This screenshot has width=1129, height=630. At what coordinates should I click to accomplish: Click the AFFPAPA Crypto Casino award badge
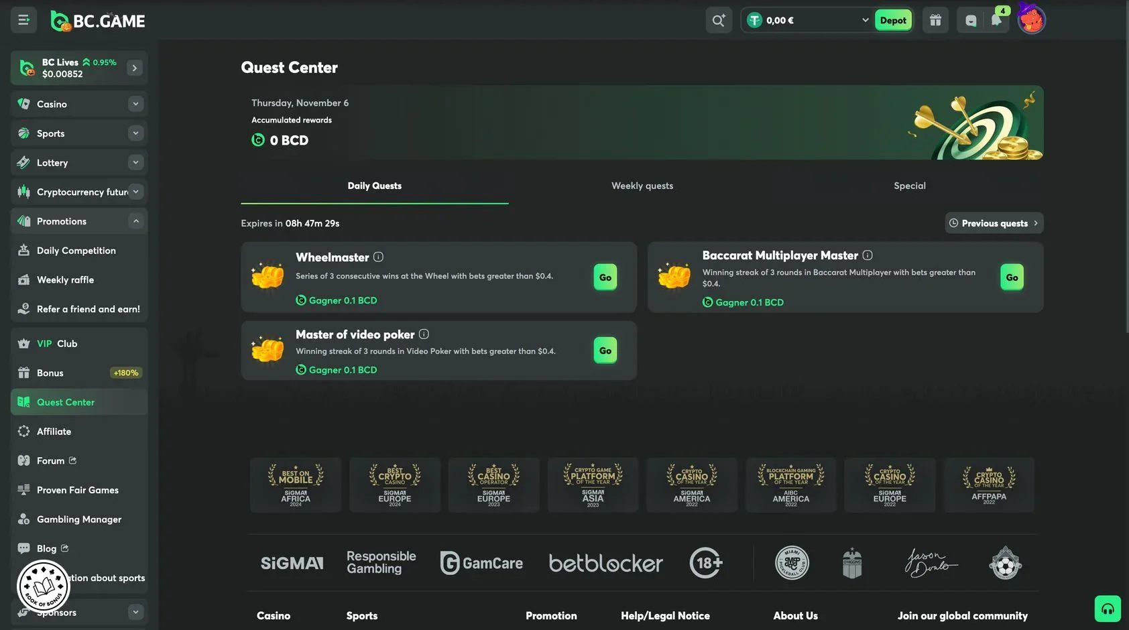pyautogui.click(x=989, y=485)
